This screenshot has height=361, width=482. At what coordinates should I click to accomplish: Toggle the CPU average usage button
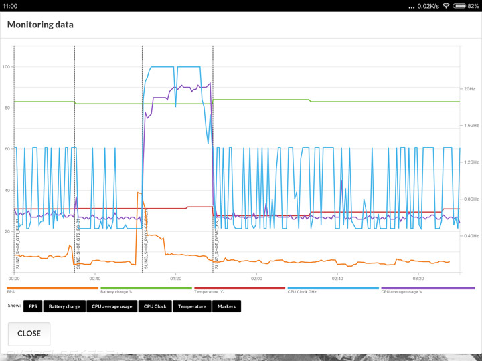(112, 306)
